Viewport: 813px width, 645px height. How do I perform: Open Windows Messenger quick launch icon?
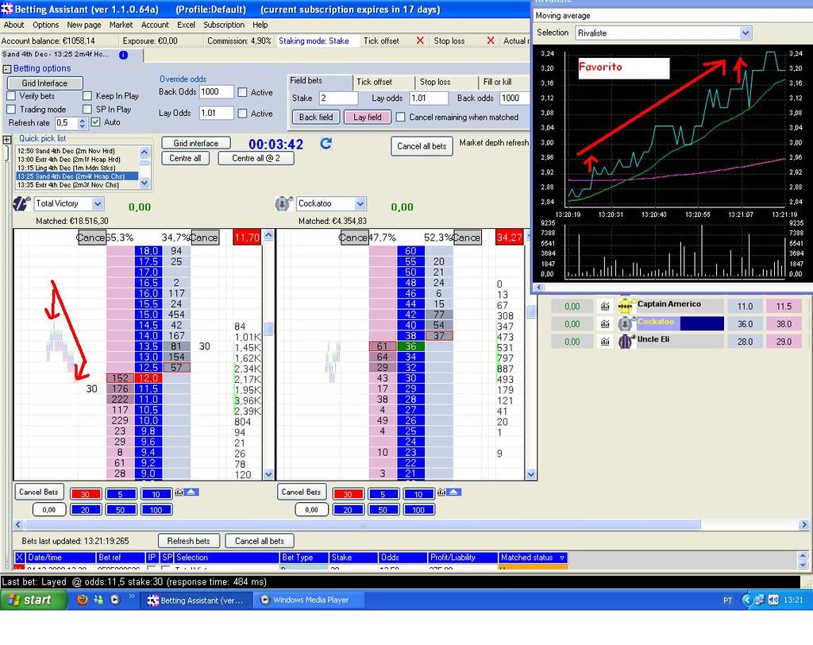point(98,600)
